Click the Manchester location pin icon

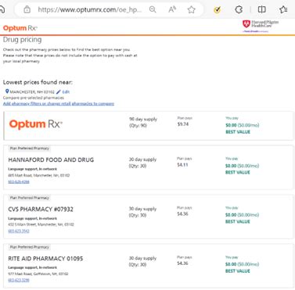(x=7, y=91)
